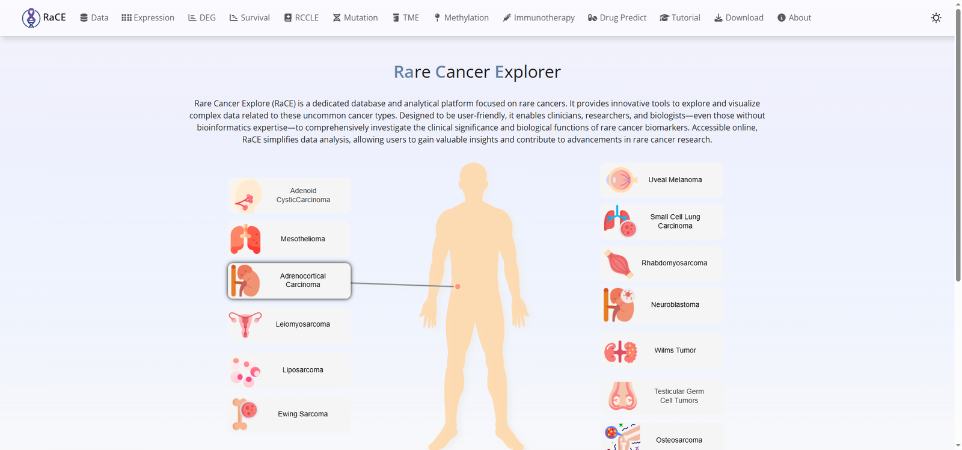Choose the Neuroblastoma label
The height and width of the screenshot is (450, 962).
675,304
